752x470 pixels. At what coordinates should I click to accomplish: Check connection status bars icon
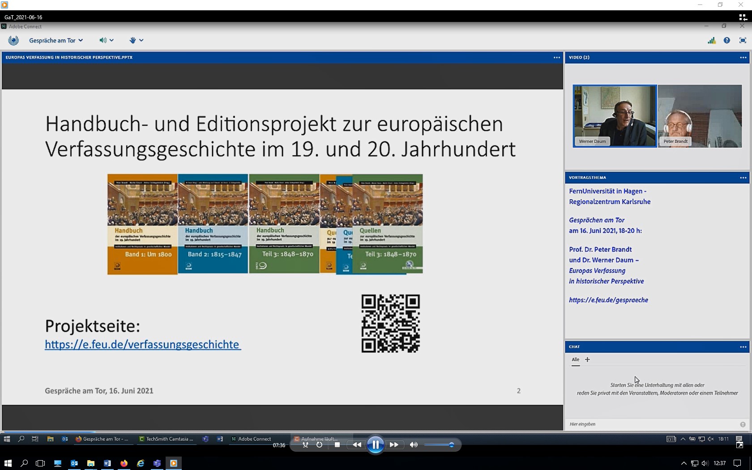pos(712,40)
